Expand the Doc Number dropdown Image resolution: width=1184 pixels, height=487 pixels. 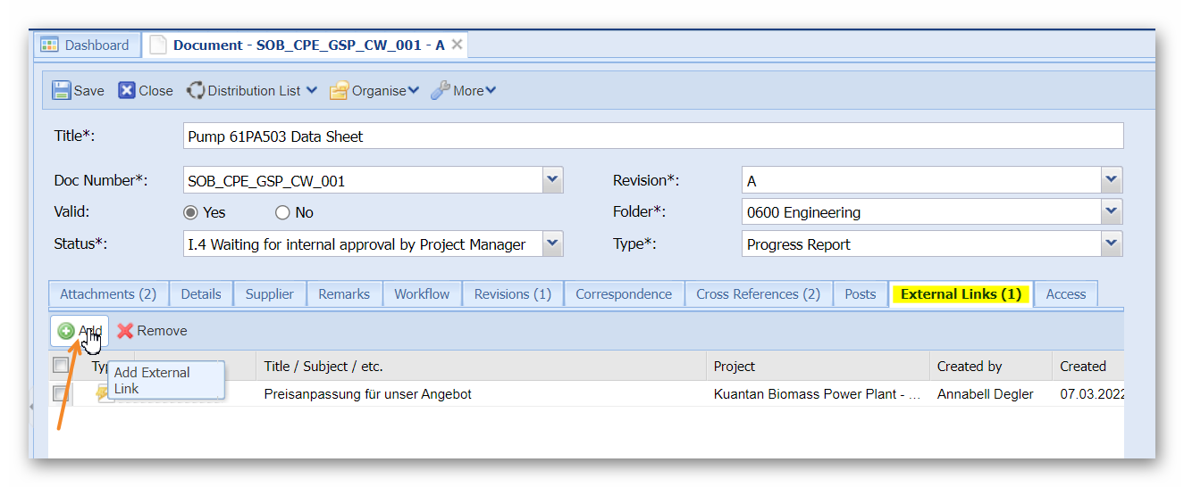click(x=553, y=180)
